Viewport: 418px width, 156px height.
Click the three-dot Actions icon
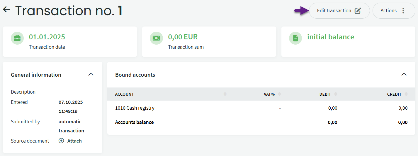coord(403,11)
